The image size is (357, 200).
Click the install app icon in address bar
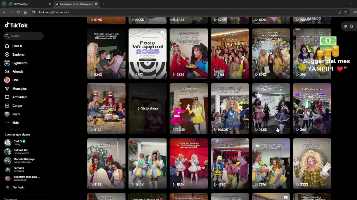[339, 12]
